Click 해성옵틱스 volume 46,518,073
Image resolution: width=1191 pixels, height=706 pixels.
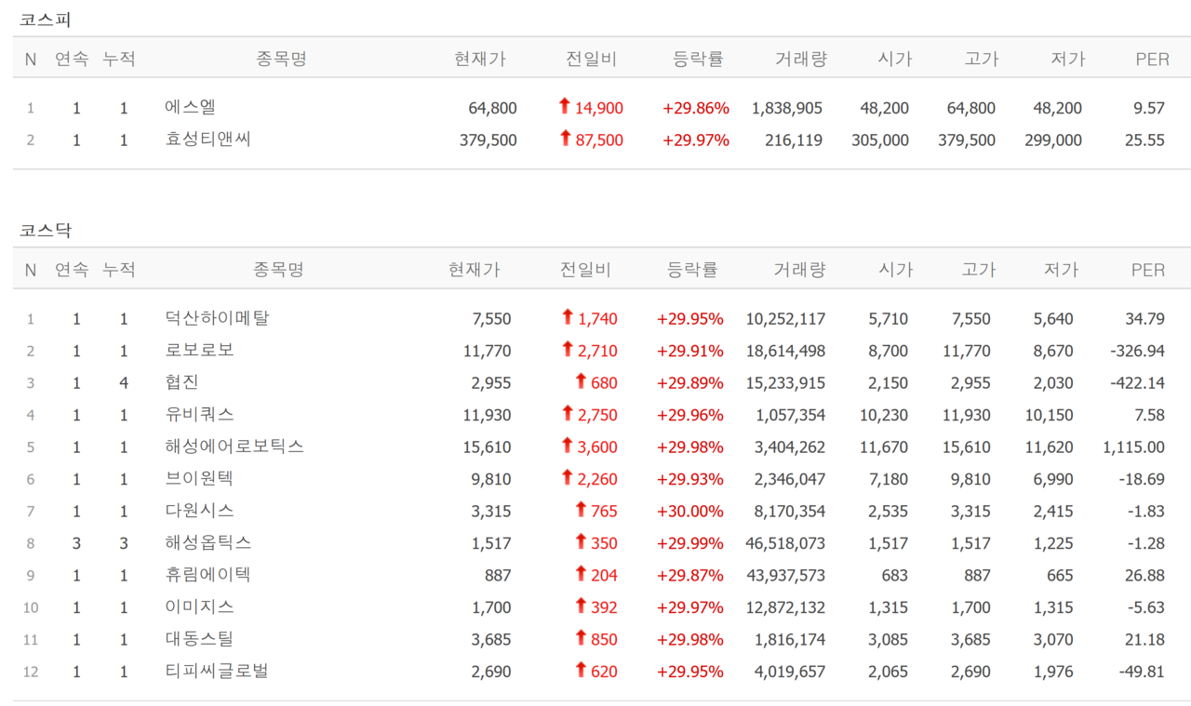(x=785, y=544)
